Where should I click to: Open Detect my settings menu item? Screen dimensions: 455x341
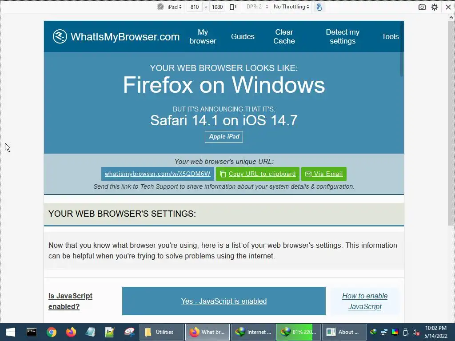343,36
